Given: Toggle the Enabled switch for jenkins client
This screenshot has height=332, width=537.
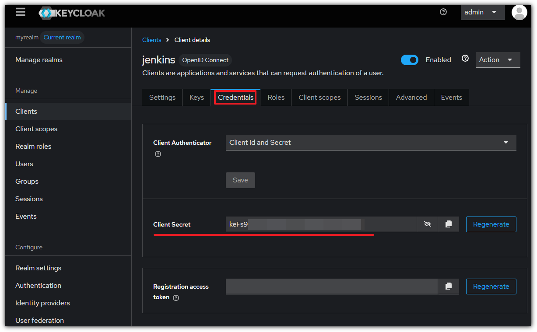Looking at the screenshot, I should click(410, 60).
